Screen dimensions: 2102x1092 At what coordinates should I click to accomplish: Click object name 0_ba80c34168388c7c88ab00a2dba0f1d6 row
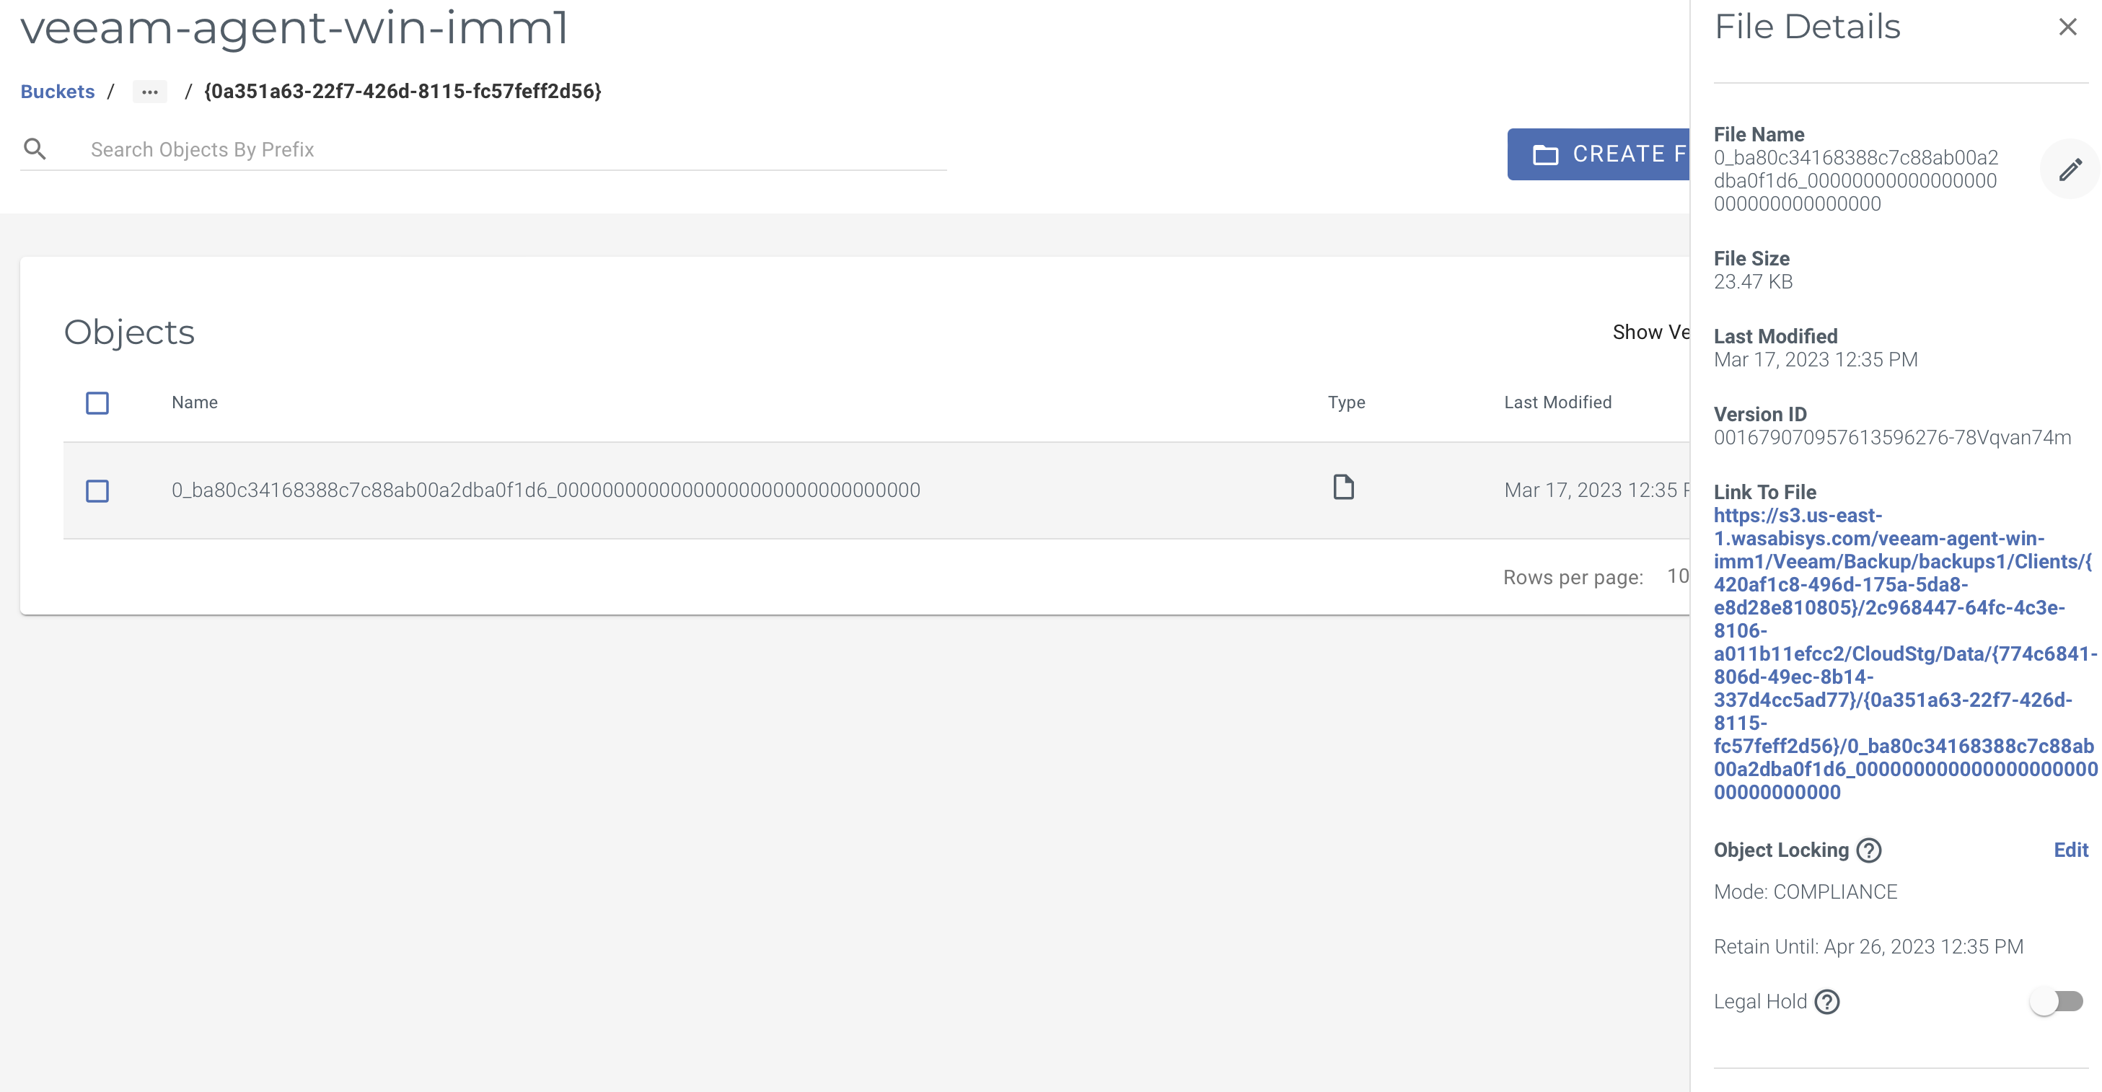click(545, 490)
